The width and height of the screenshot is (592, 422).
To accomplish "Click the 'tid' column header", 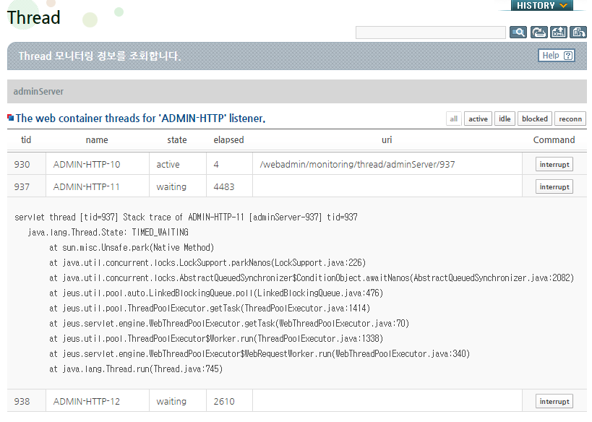I will click(x=26, y=140).
